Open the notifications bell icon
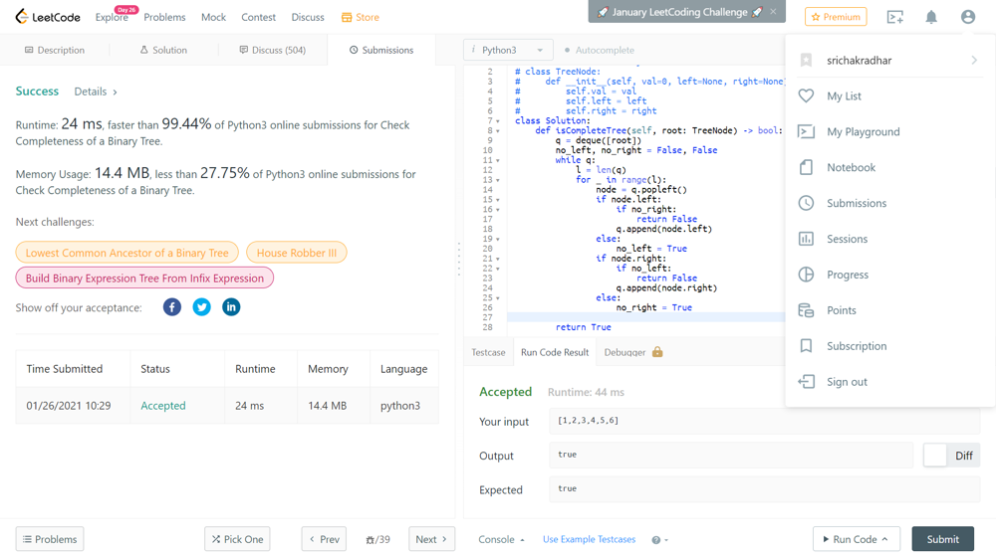This screenshot has width=996, height=559. tap(931, 17)
